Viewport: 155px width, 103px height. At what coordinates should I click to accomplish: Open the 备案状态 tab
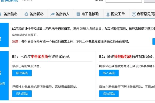click(x=35, y=14)
